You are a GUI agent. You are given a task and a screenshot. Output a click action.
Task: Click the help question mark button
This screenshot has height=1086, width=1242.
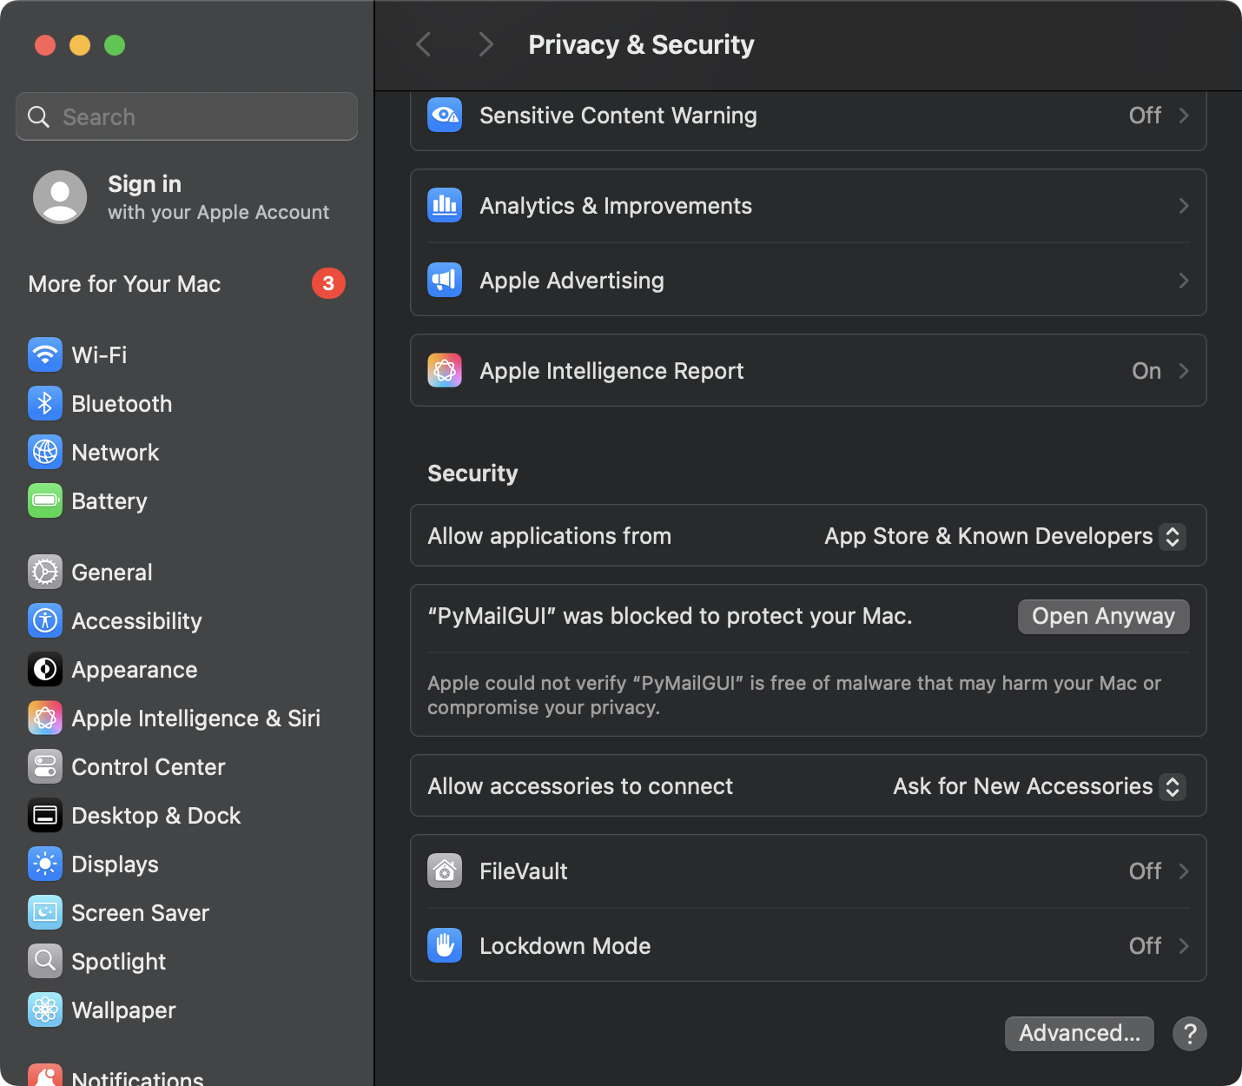pyautogui.click(x=1190, y=1034)
